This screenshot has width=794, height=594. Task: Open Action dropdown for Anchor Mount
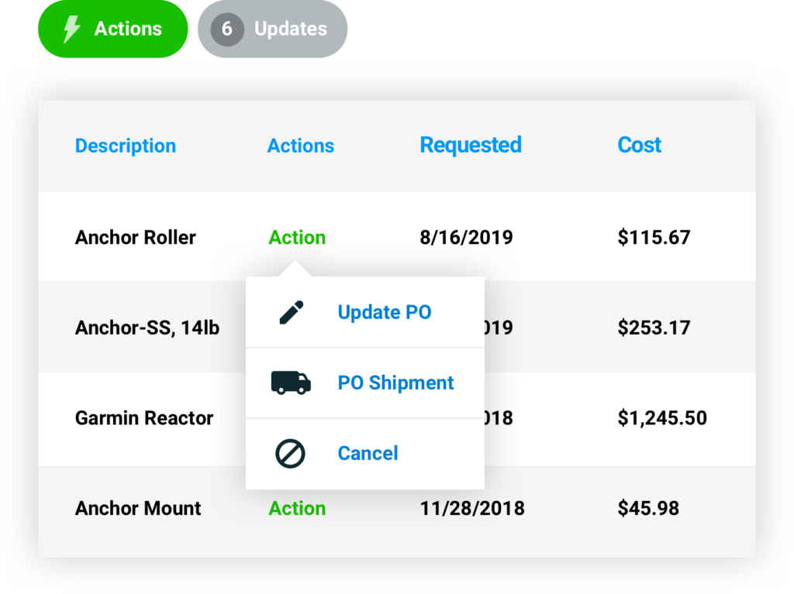coord(297,509)
